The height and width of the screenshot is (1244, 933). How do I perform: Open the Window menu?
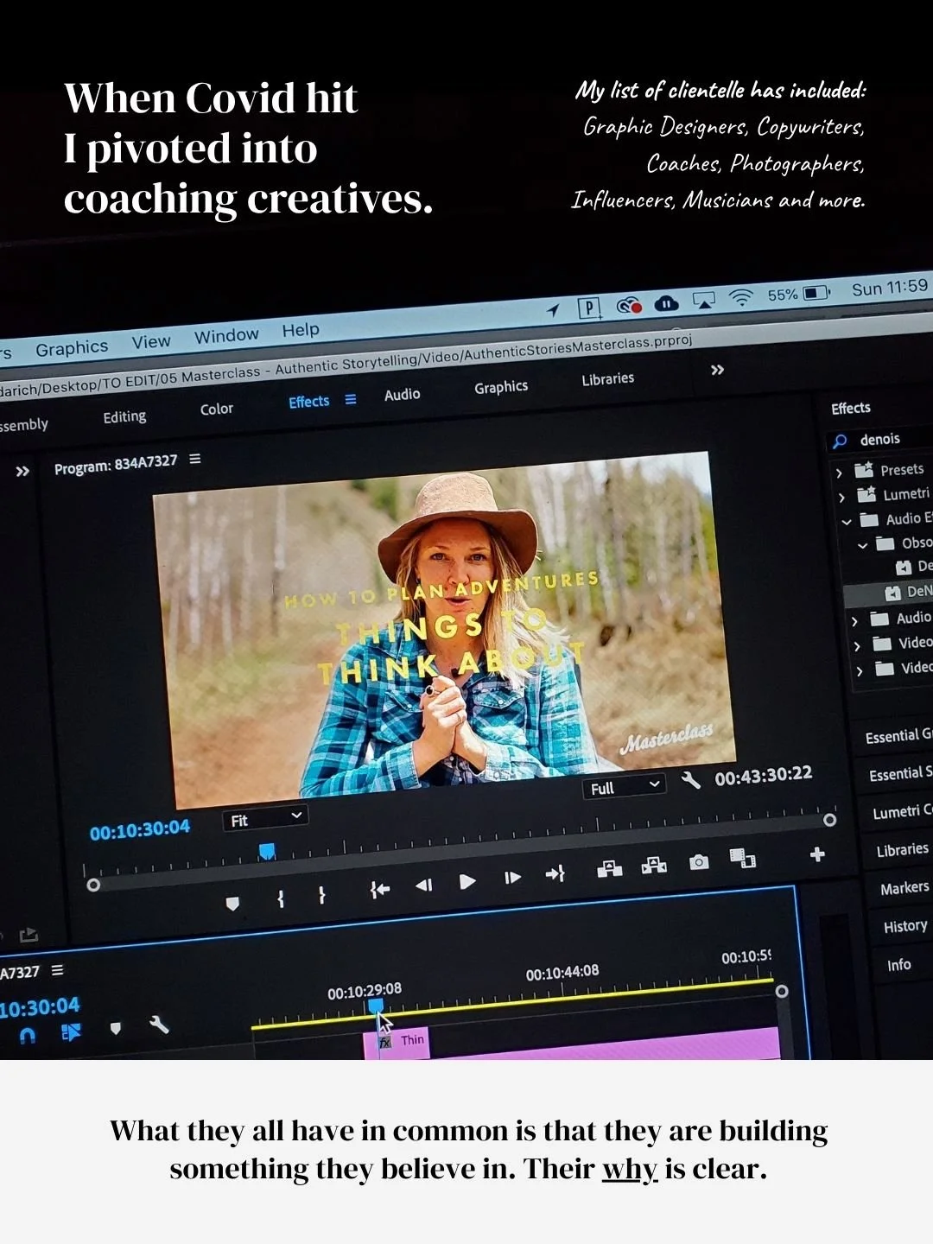(x=226, y=335)
